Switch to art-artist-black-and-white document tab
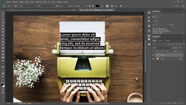 (42, 10)
